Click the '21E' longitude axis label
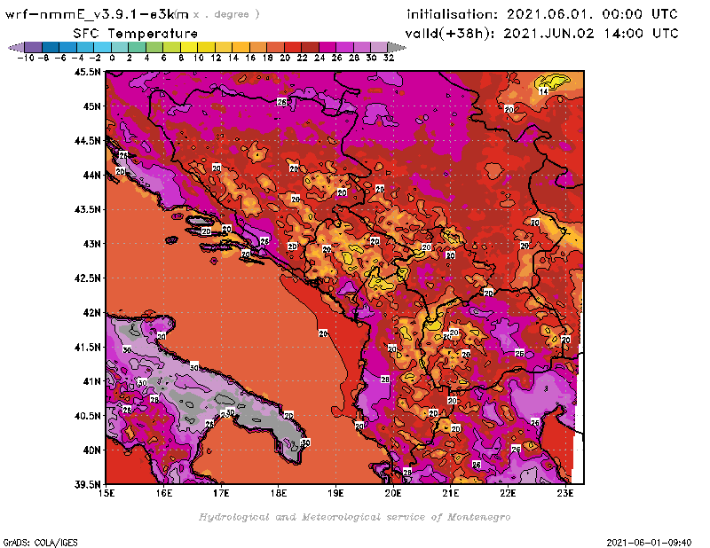 click(451, 493)
